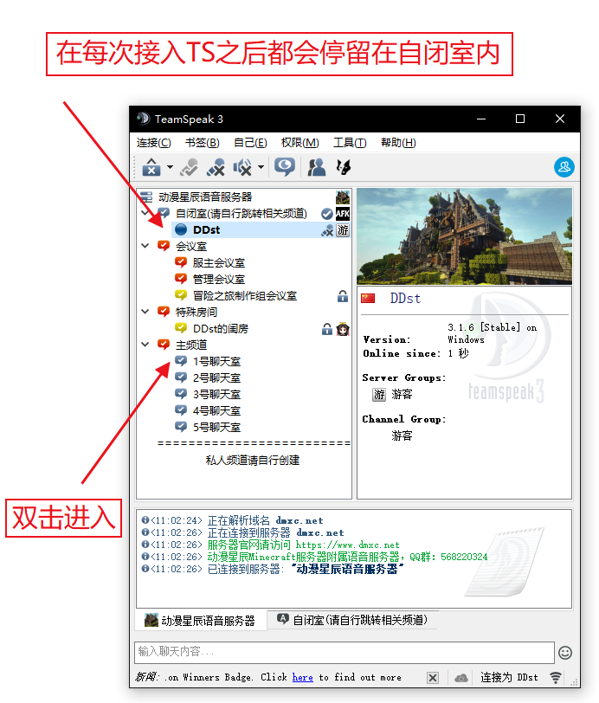Collapse the 特殊房间 channel group
The height and width of the screenshot is (703, 599).
click(145, 312)
